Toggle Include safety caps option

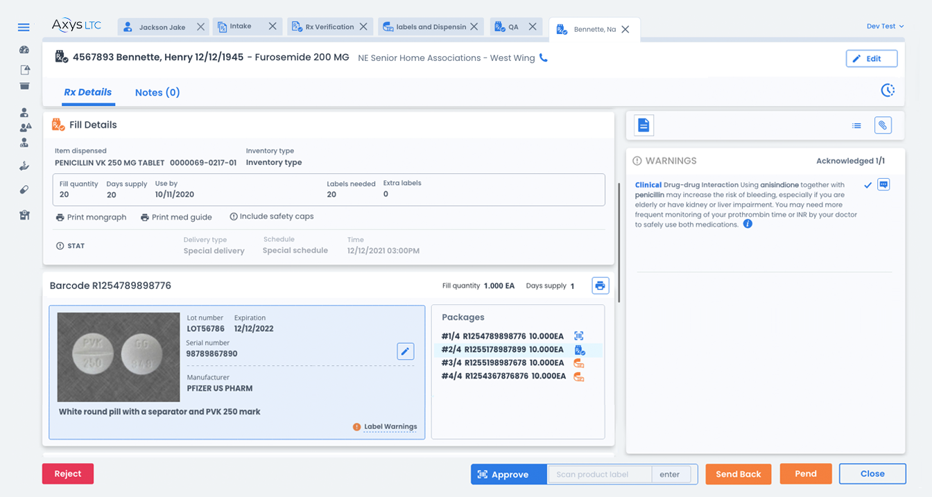272,216
